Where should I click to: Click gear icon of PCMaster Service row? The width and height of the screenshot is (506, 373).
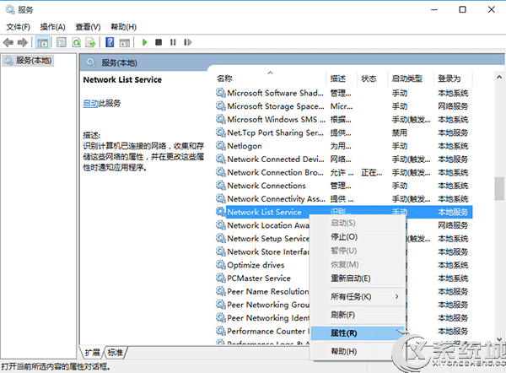click(221, 278)
